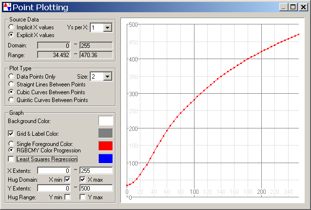
Task: Open the Ys per X dropdown
Action: pos(108,28)
